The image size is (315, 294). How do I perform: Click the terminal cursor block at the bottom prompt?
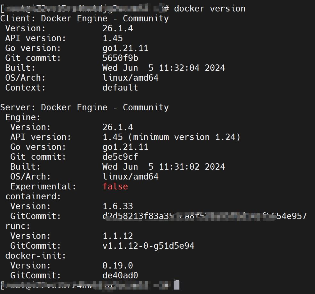point(177,285)
